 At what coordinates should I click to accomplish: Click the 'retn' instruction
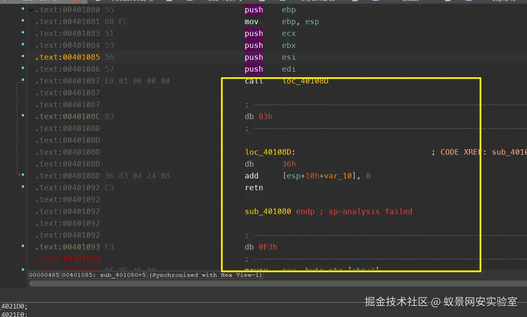tap(254, 188)
